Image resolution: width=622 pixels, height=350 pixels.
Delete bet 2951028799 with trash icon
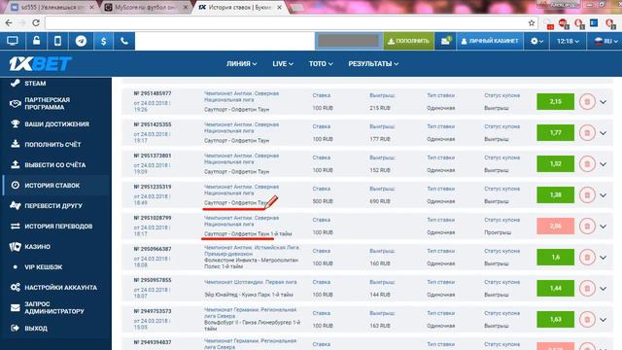click(x=587, y=227)
